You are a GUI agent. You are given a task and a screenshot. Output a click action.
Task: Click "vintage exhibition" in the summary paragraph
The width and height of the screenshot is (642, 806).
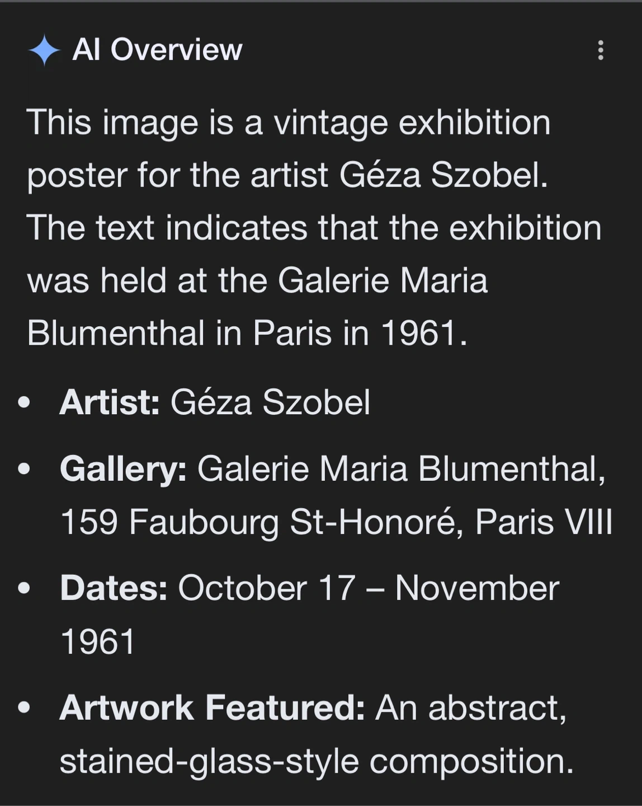(412, 123)
